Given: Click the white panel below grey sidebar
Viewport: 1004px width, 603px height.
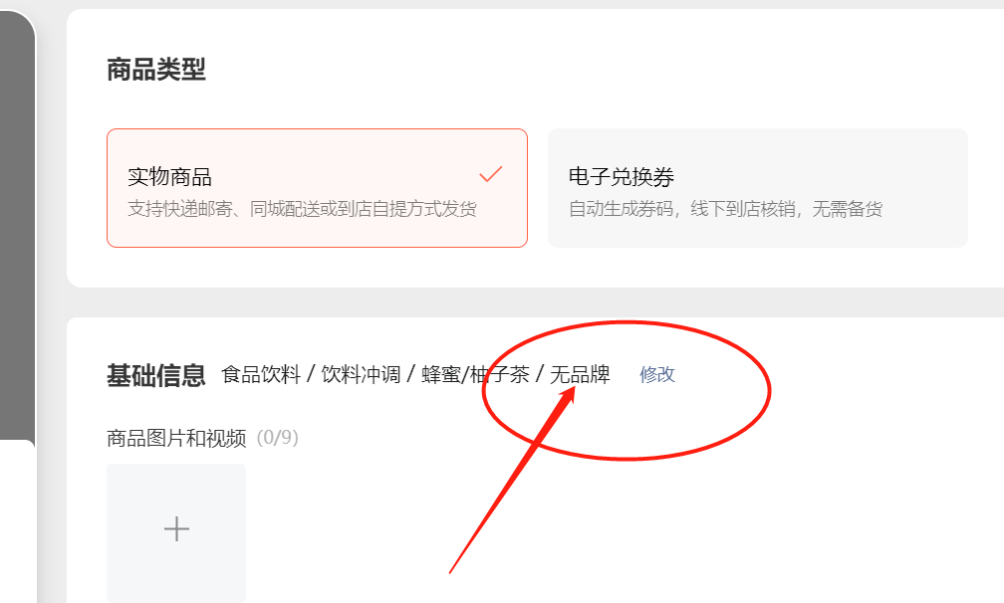Looking at the screenshot, I should (17, 521).
